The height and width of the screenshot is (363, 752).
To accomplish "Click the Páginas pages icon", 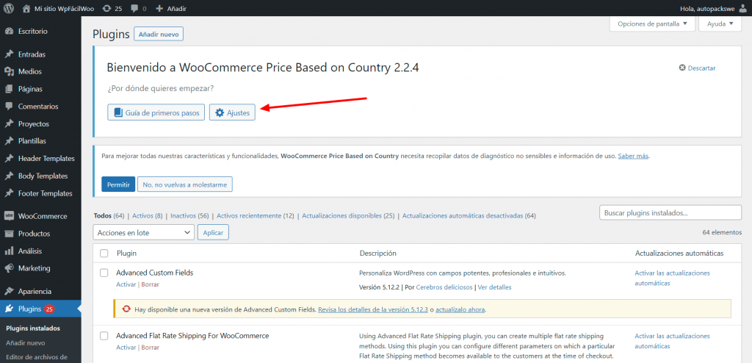I will click(9, 89).
